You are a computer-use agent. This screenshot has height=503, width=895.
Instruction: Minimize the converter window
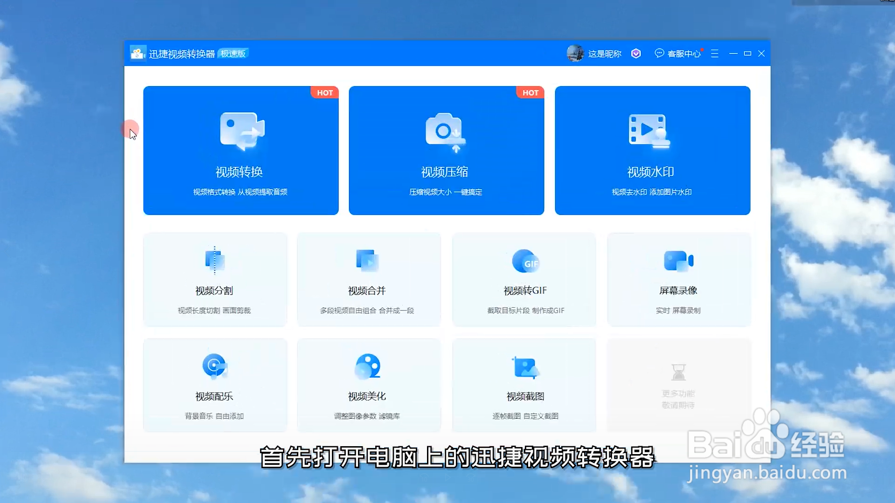click(x=733, y=54)
